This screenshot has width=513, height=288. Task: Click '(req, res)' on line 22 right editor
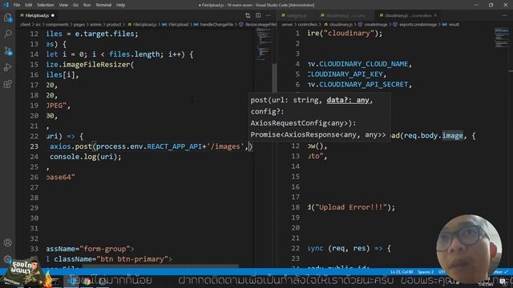pyautogui.click(x=349, y=249)
